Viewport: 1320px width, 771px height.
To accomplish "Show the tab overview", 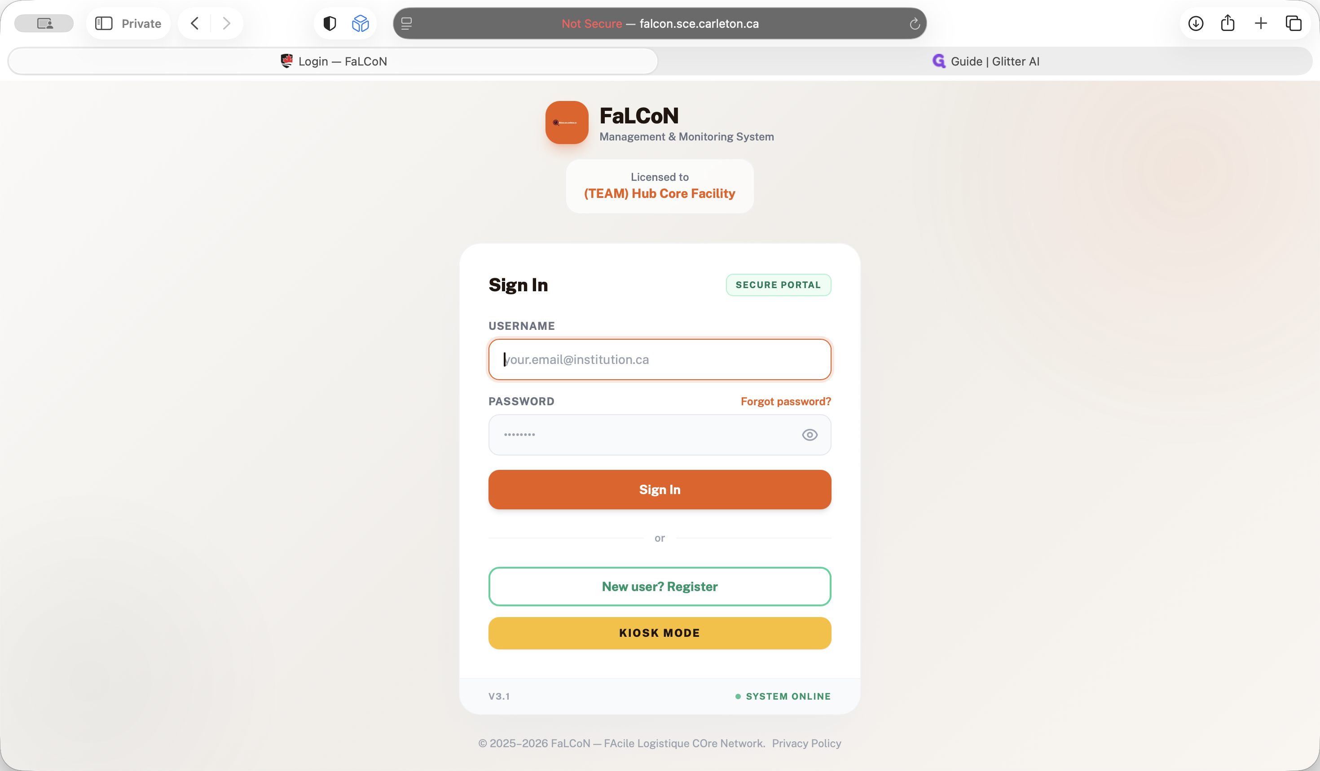I will (x=1293, y=23).
